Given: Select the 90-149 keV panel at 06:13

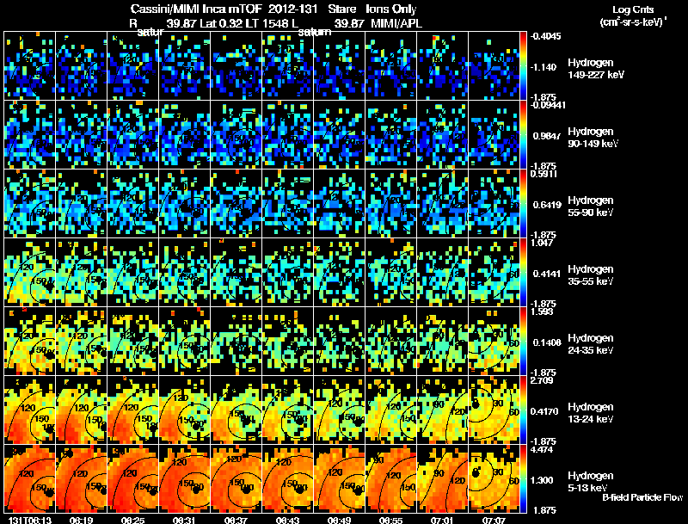Looking at the screenshot, I should tap(30, 135).
